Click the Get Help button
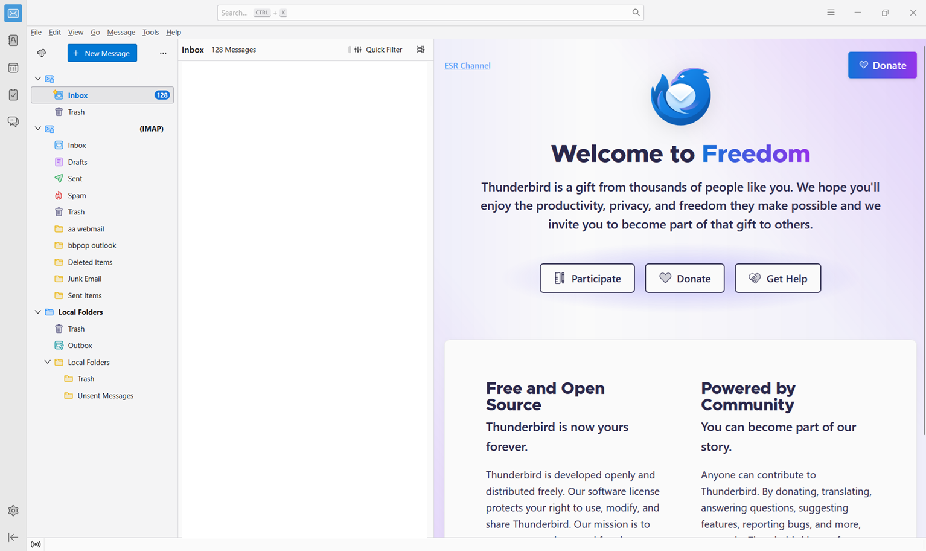 point(778,278)
